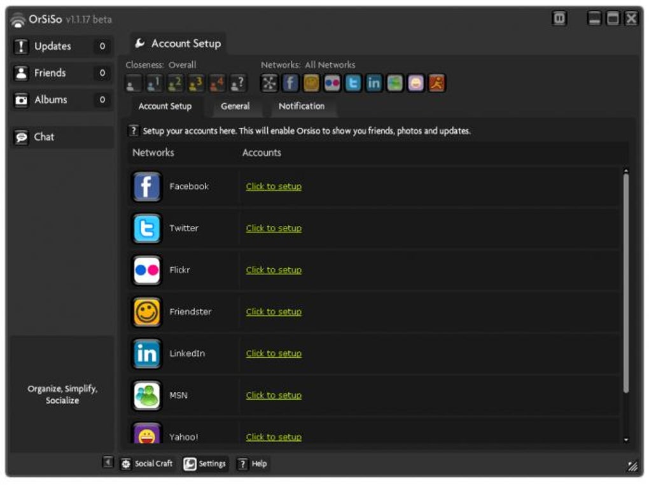Filter by Yahoo in networks toolbar
Viewport: 649px width, 485px height.
(416, 83)
